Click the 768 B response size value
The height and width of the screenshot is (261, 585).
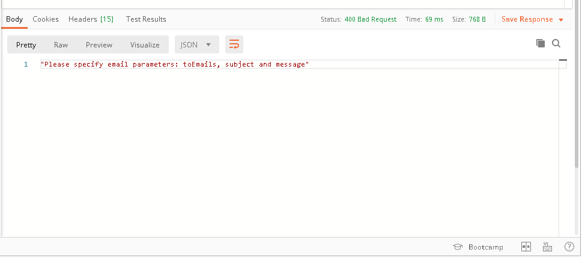[x=477, y=19]
